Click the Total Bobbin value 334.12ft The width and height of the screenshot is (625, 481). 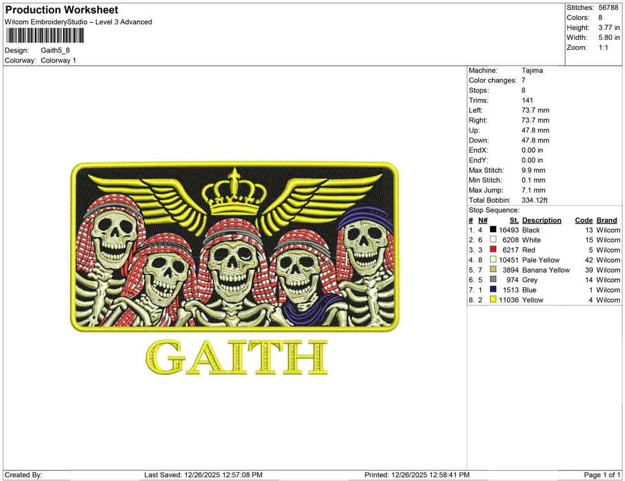point(535,200)
